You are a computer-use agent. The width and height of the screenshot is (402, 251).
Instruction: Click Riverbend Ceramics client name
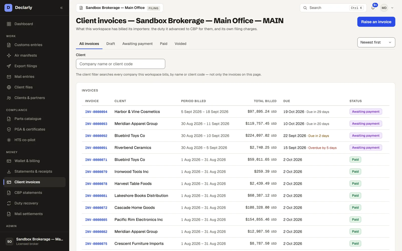pyautogui.click(x=133, y=148)
